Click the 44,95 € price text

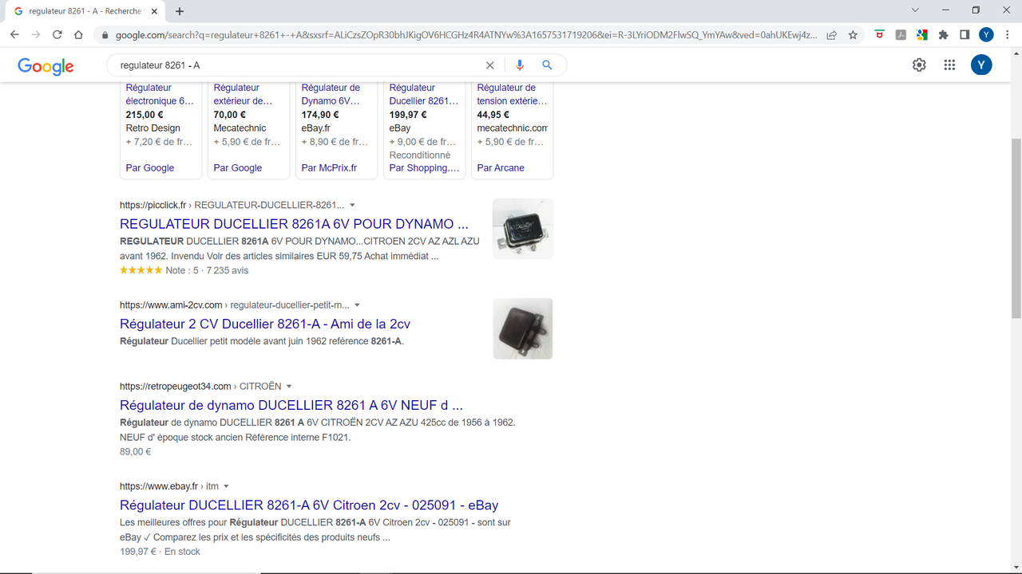(494, 115)
